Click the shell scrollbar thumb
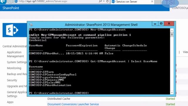This screenshot has height=106, width=188. [172, 35]
